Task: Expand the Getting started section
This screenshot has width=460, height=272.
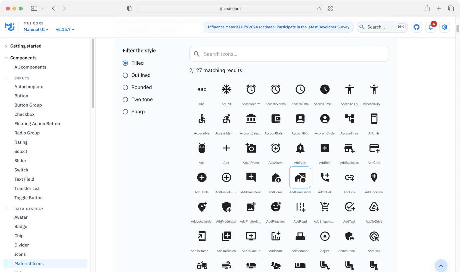Action: (x=26, y=46)
